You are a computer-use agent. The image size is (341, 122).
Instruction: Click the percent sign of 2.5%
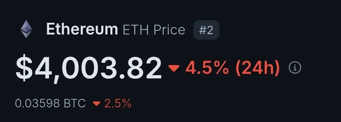click(126, 103)
